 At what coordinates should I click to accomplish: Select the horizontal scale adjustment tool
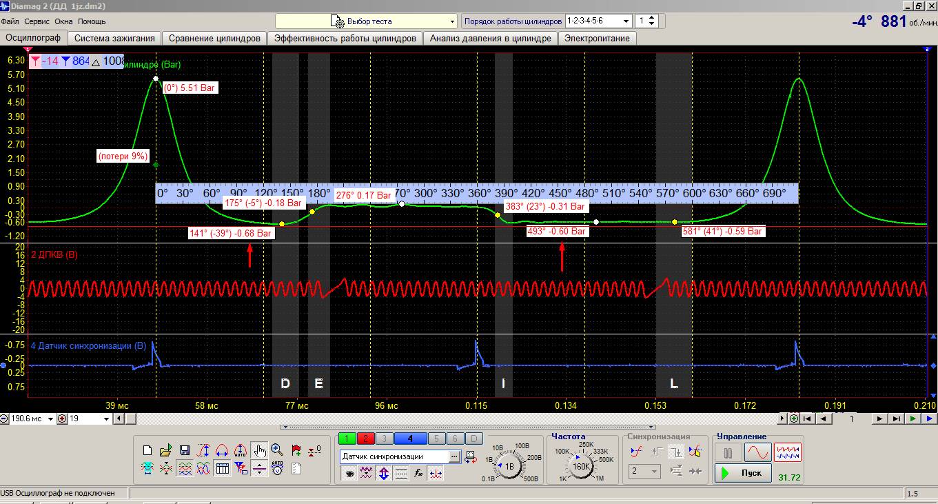point(222,451)
